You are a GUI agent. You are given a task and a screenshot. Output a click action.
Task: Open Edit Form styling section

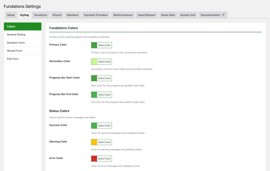pos(23,59)
